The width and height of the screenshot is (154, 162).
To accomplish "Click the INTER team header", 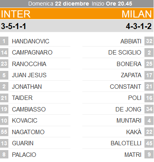I will tap(16, 14).
